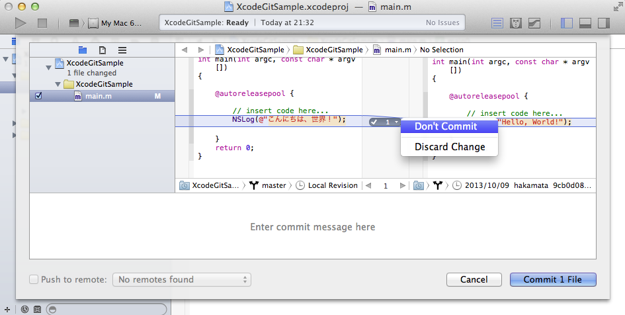
Task: Enable Push to remote checkbox
Action: point(34,280)
